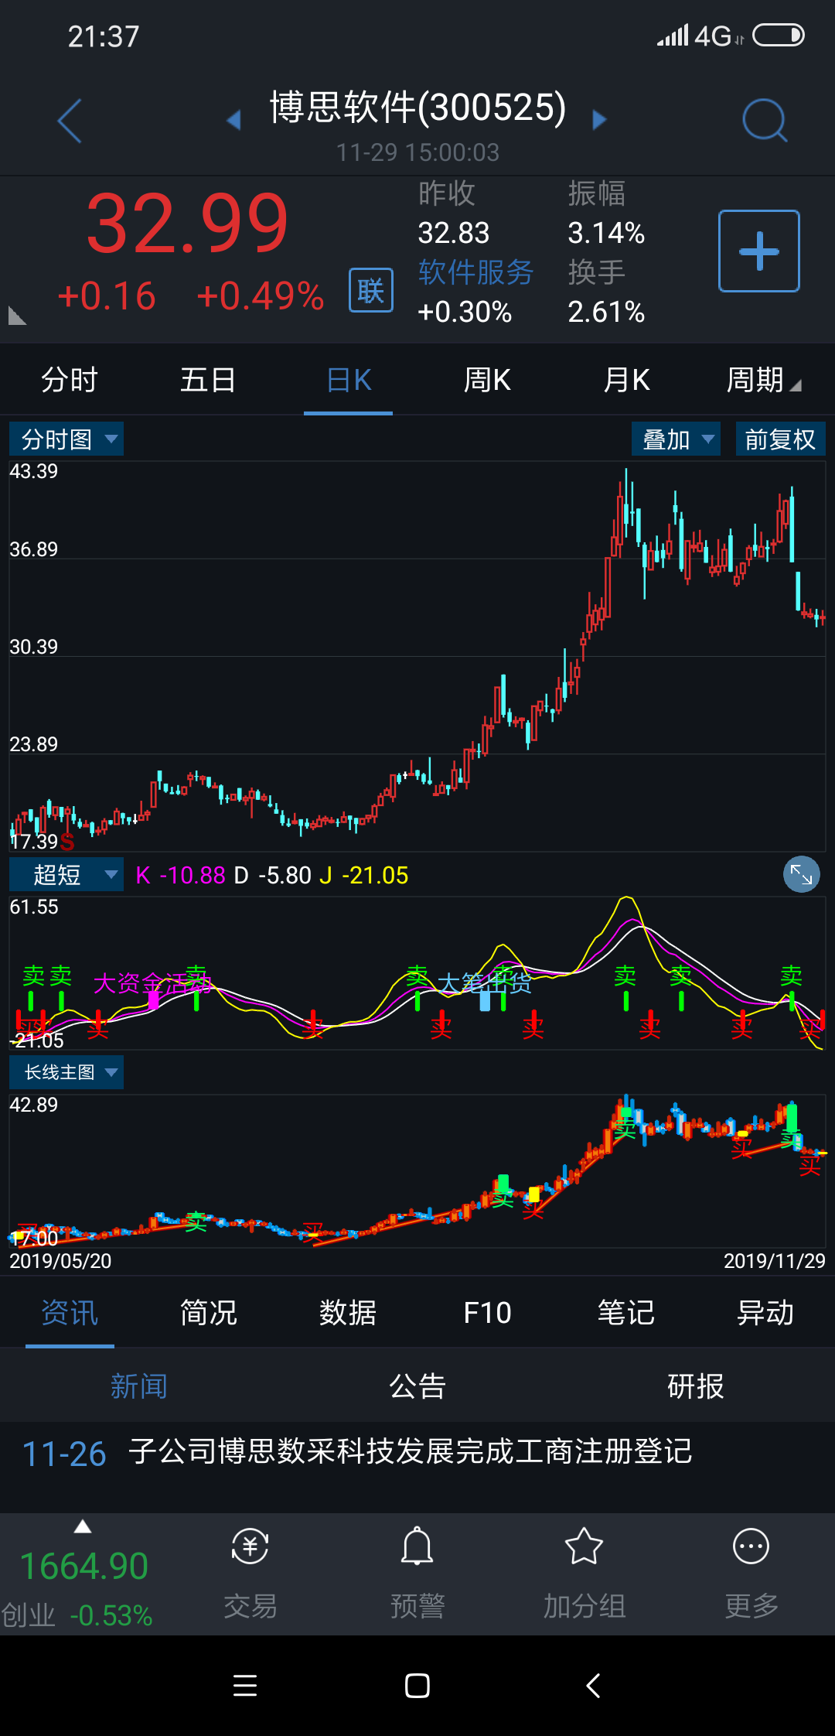Select the 月K chart tab

tap(626, 380)
